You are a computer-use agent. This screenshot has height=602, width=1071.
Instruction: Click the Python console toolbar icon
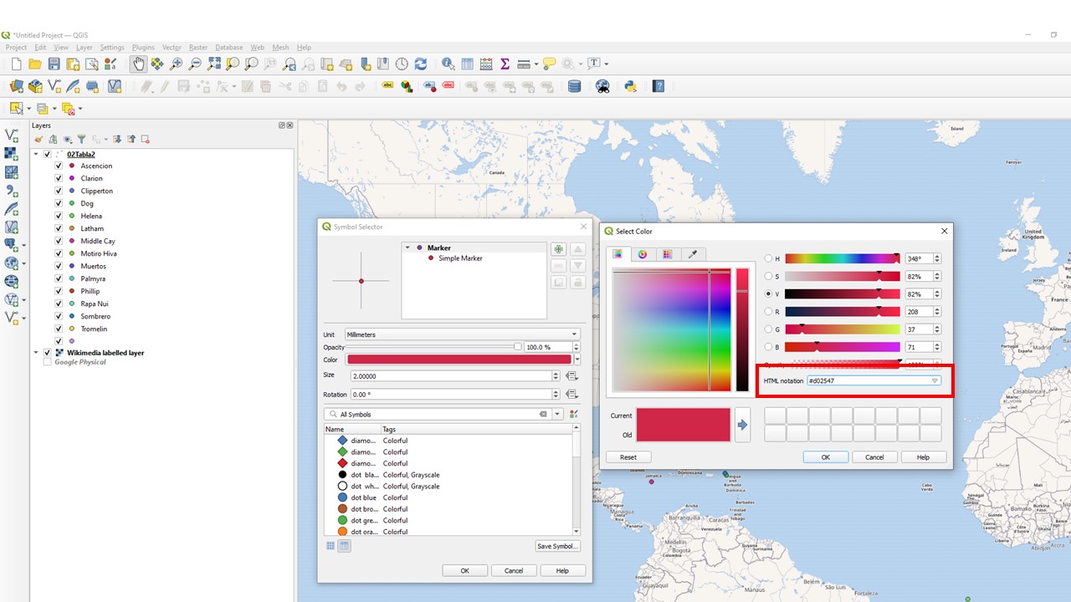[x=631, y=86]
